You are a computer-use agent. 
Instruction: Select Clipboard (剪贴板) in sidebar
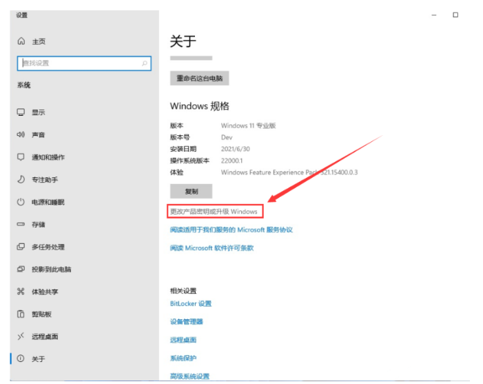click(x=41, y=314)
